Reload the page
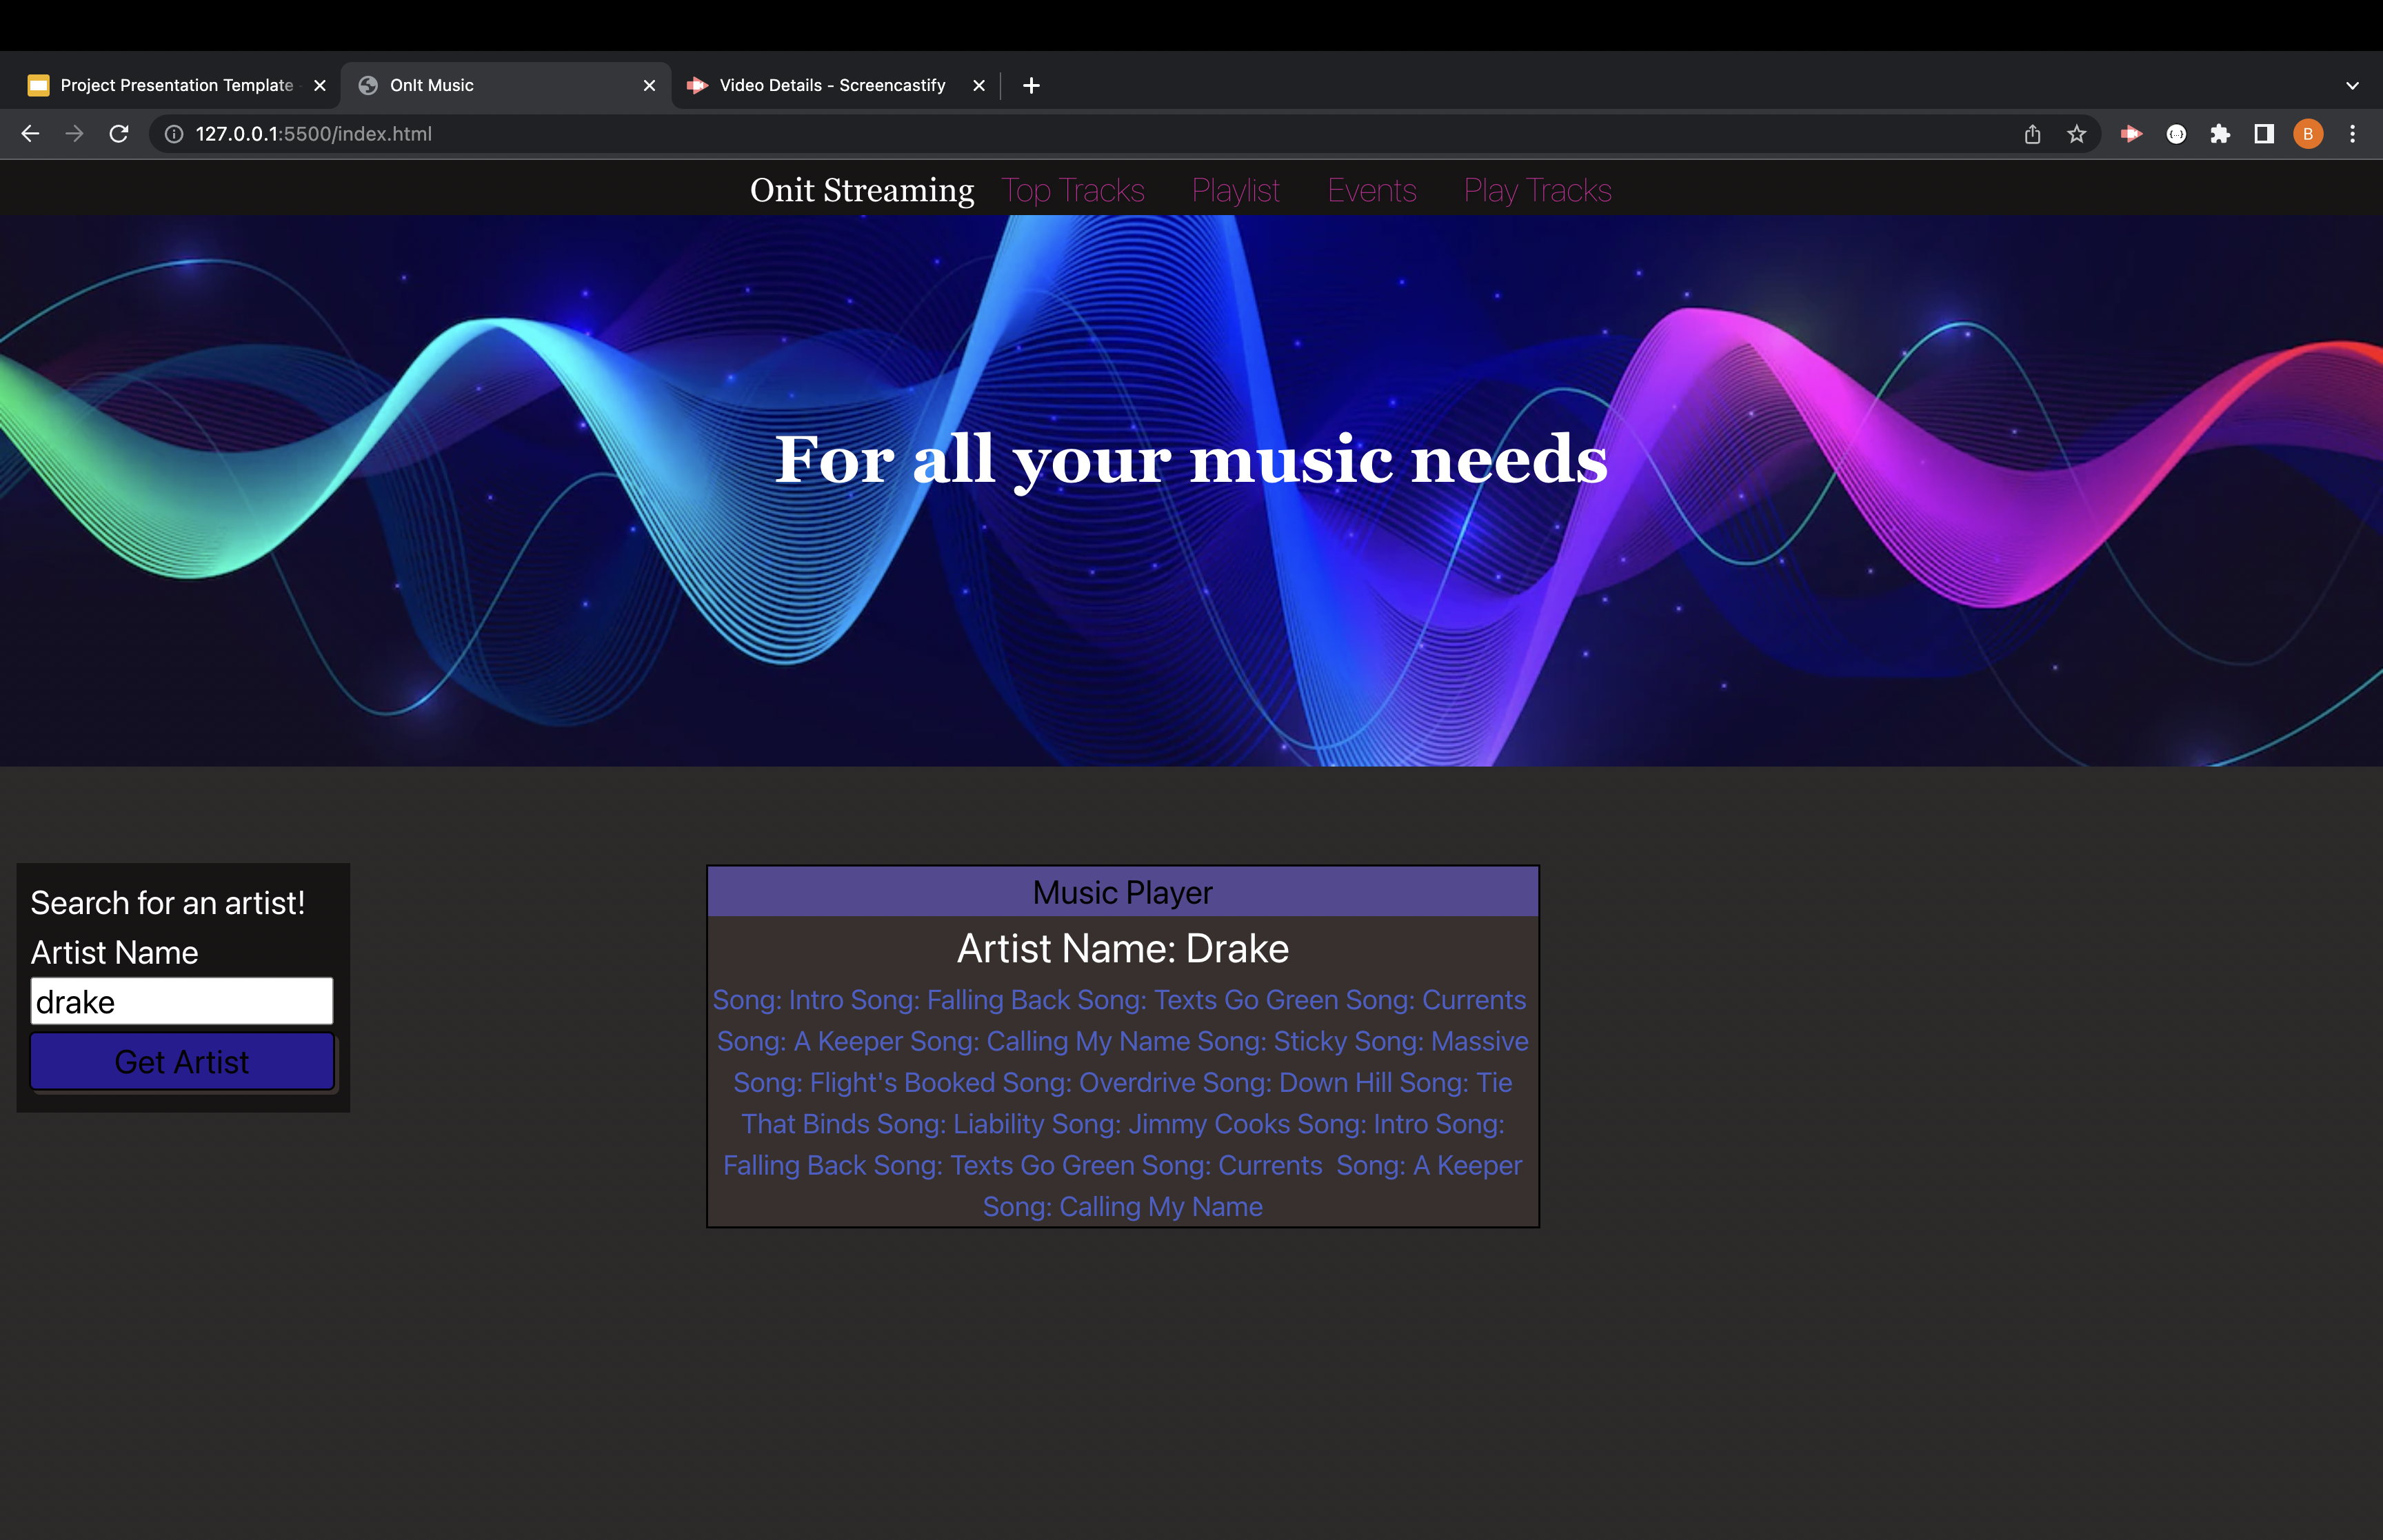Screen dimensions: 2383x1540 click(119, 133)
